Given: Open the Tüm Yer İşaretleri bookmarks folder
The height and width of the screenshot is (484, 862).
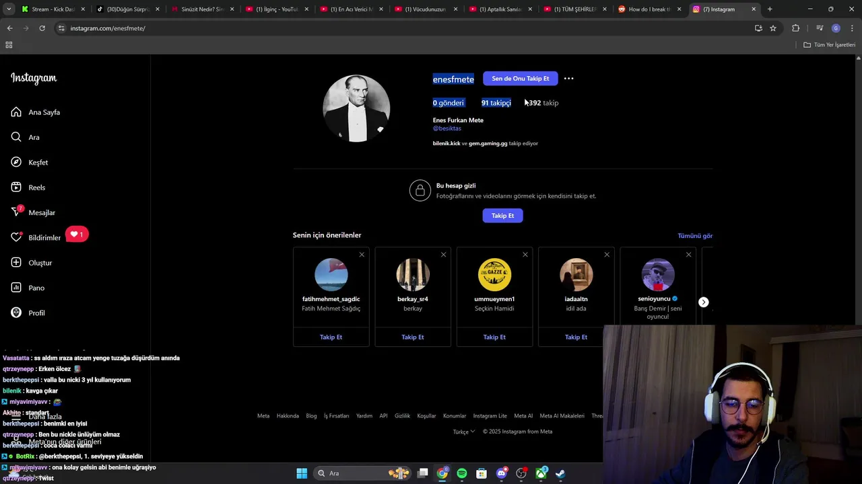Looking at the screenshot, I should click(x=829, y=45).
